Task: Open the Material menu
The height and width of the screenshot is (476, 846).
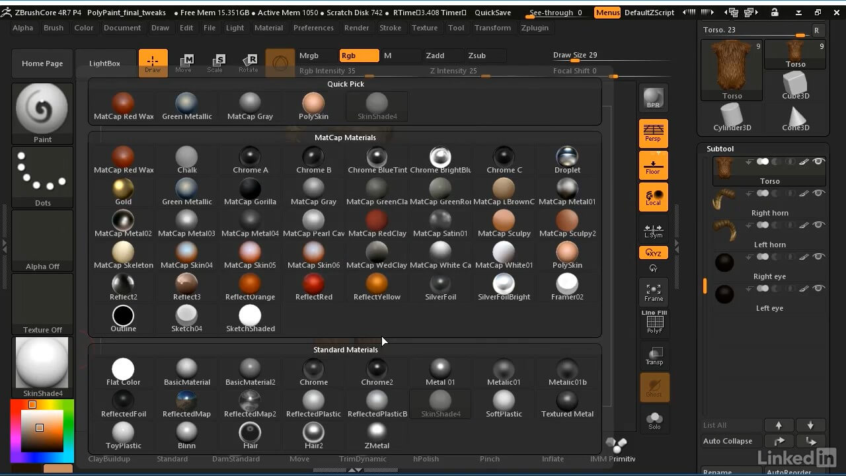Action: tap(268, 28)
